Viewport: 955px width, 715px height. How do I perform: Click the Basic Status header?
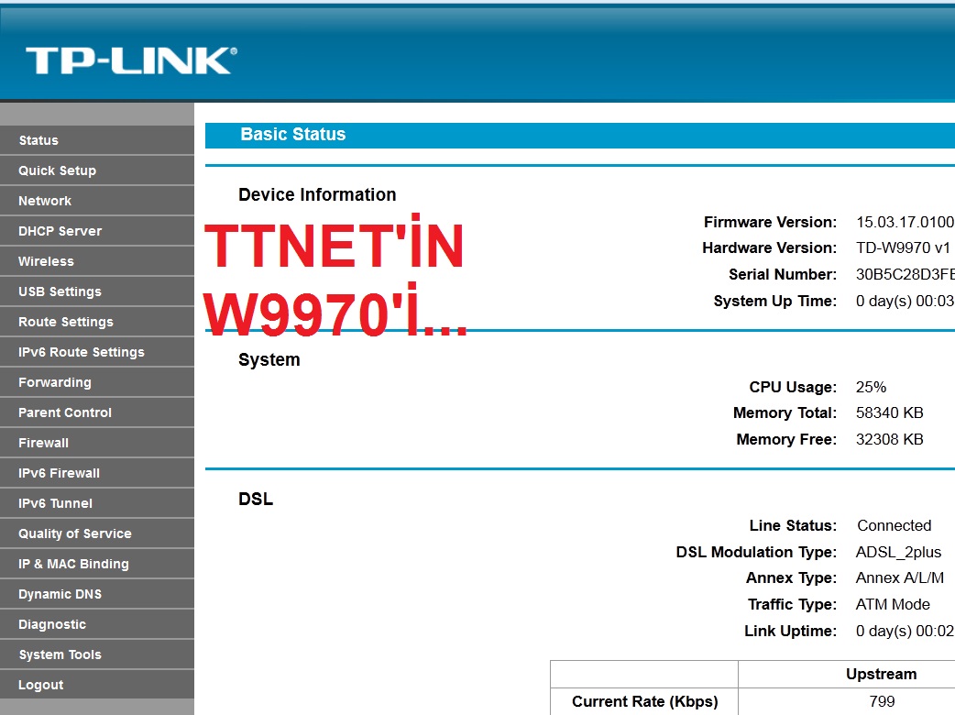click(x=293, y=134)
